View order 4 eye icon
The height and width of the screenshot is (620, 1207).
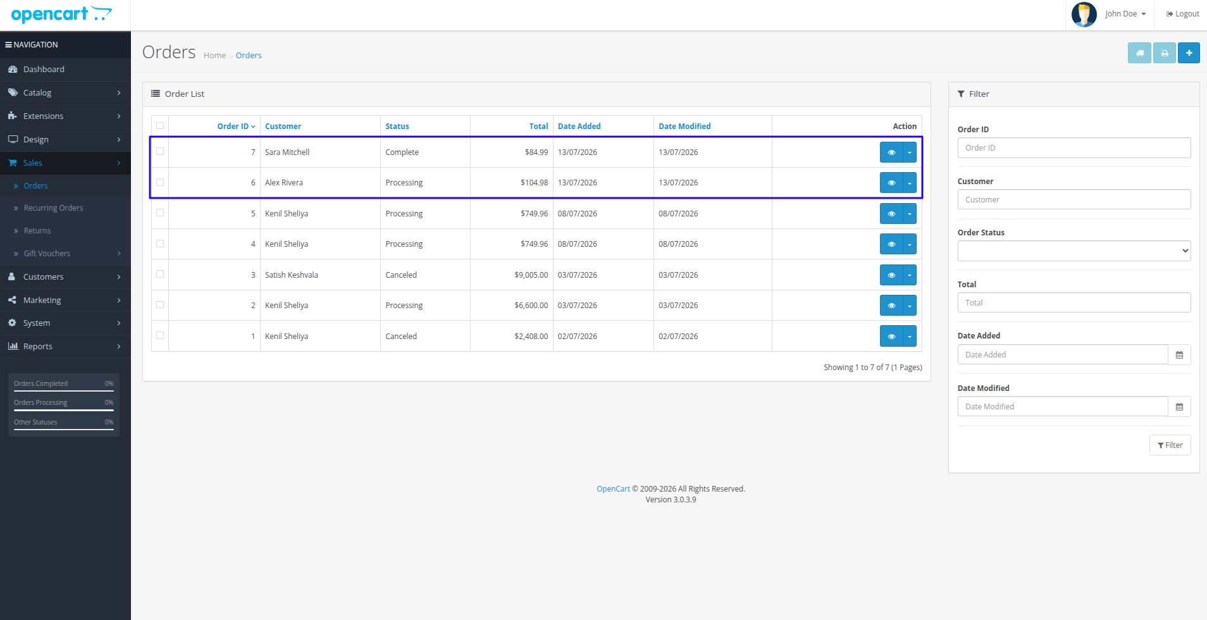(x=891, y=244)
